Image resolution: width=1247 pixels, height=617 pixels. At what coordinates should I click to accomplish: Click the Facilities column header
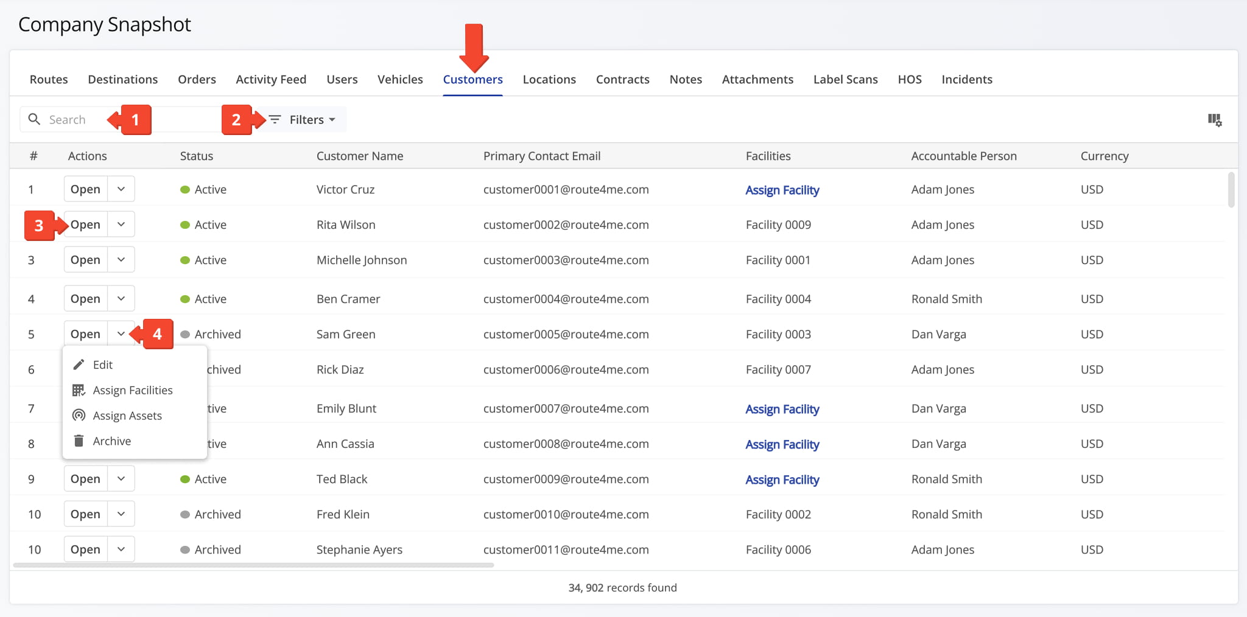tap(768, 156)
